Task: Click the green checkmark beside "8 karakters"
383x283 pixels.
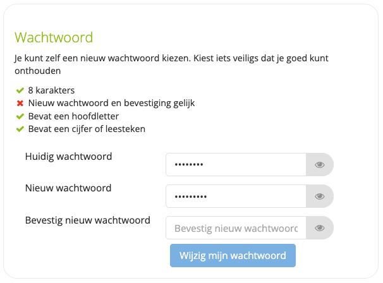Action: tap(20, 90)
